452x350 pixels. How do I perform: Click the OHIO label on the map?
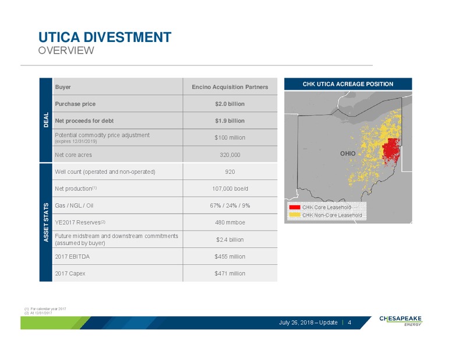point(348,153)
